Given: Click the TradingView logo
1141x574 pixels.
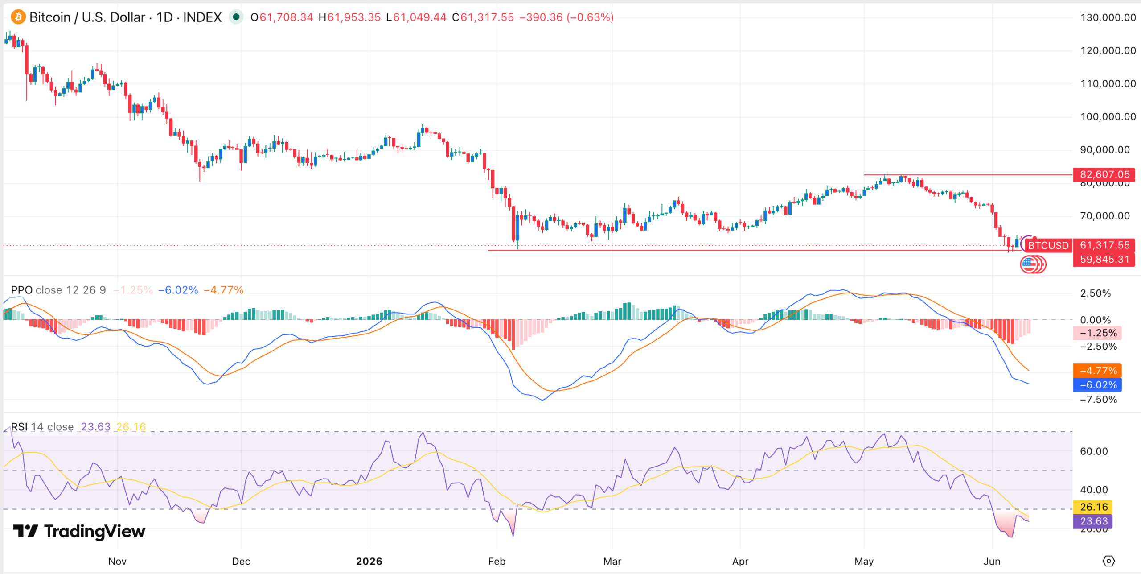Looking at the screenshot, I should pyautogui.click(x=79, y=531).
